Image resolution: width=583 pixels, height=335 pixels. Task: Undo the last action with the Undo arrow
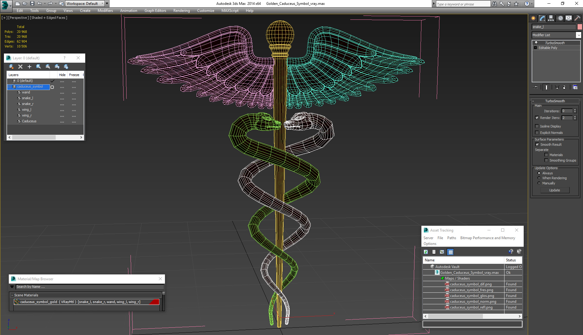click(x=40, y=4)
